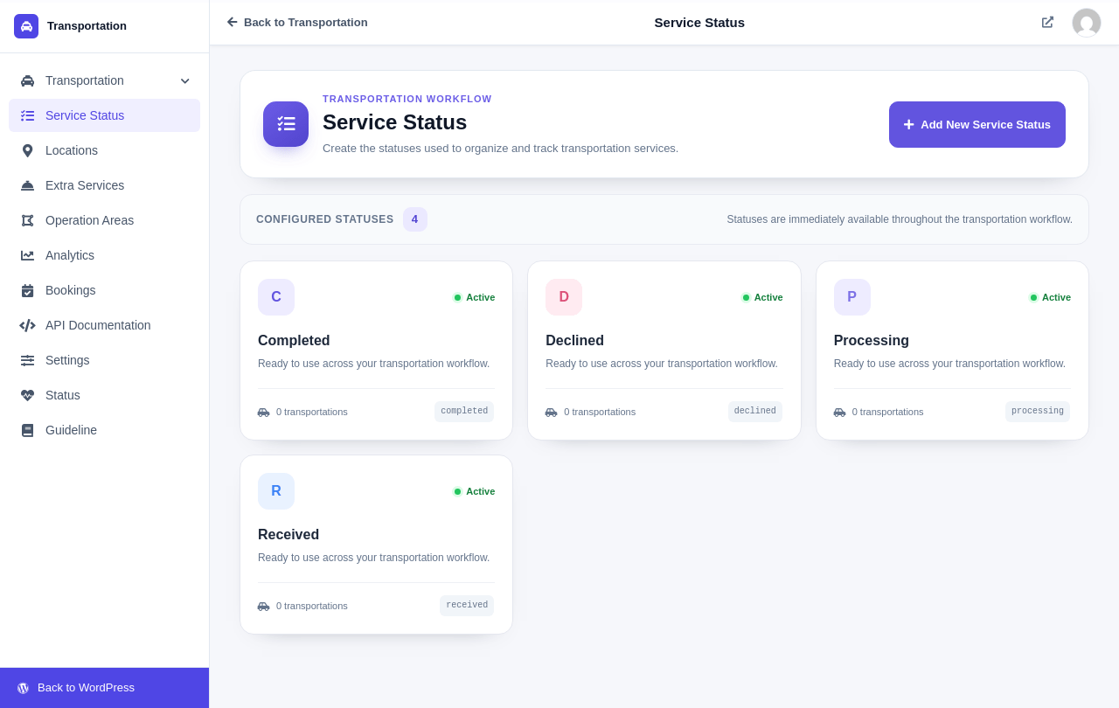The image size is (1119, 708).
Task: Expand the Transportation menu chevron
Action: (184, 80)
